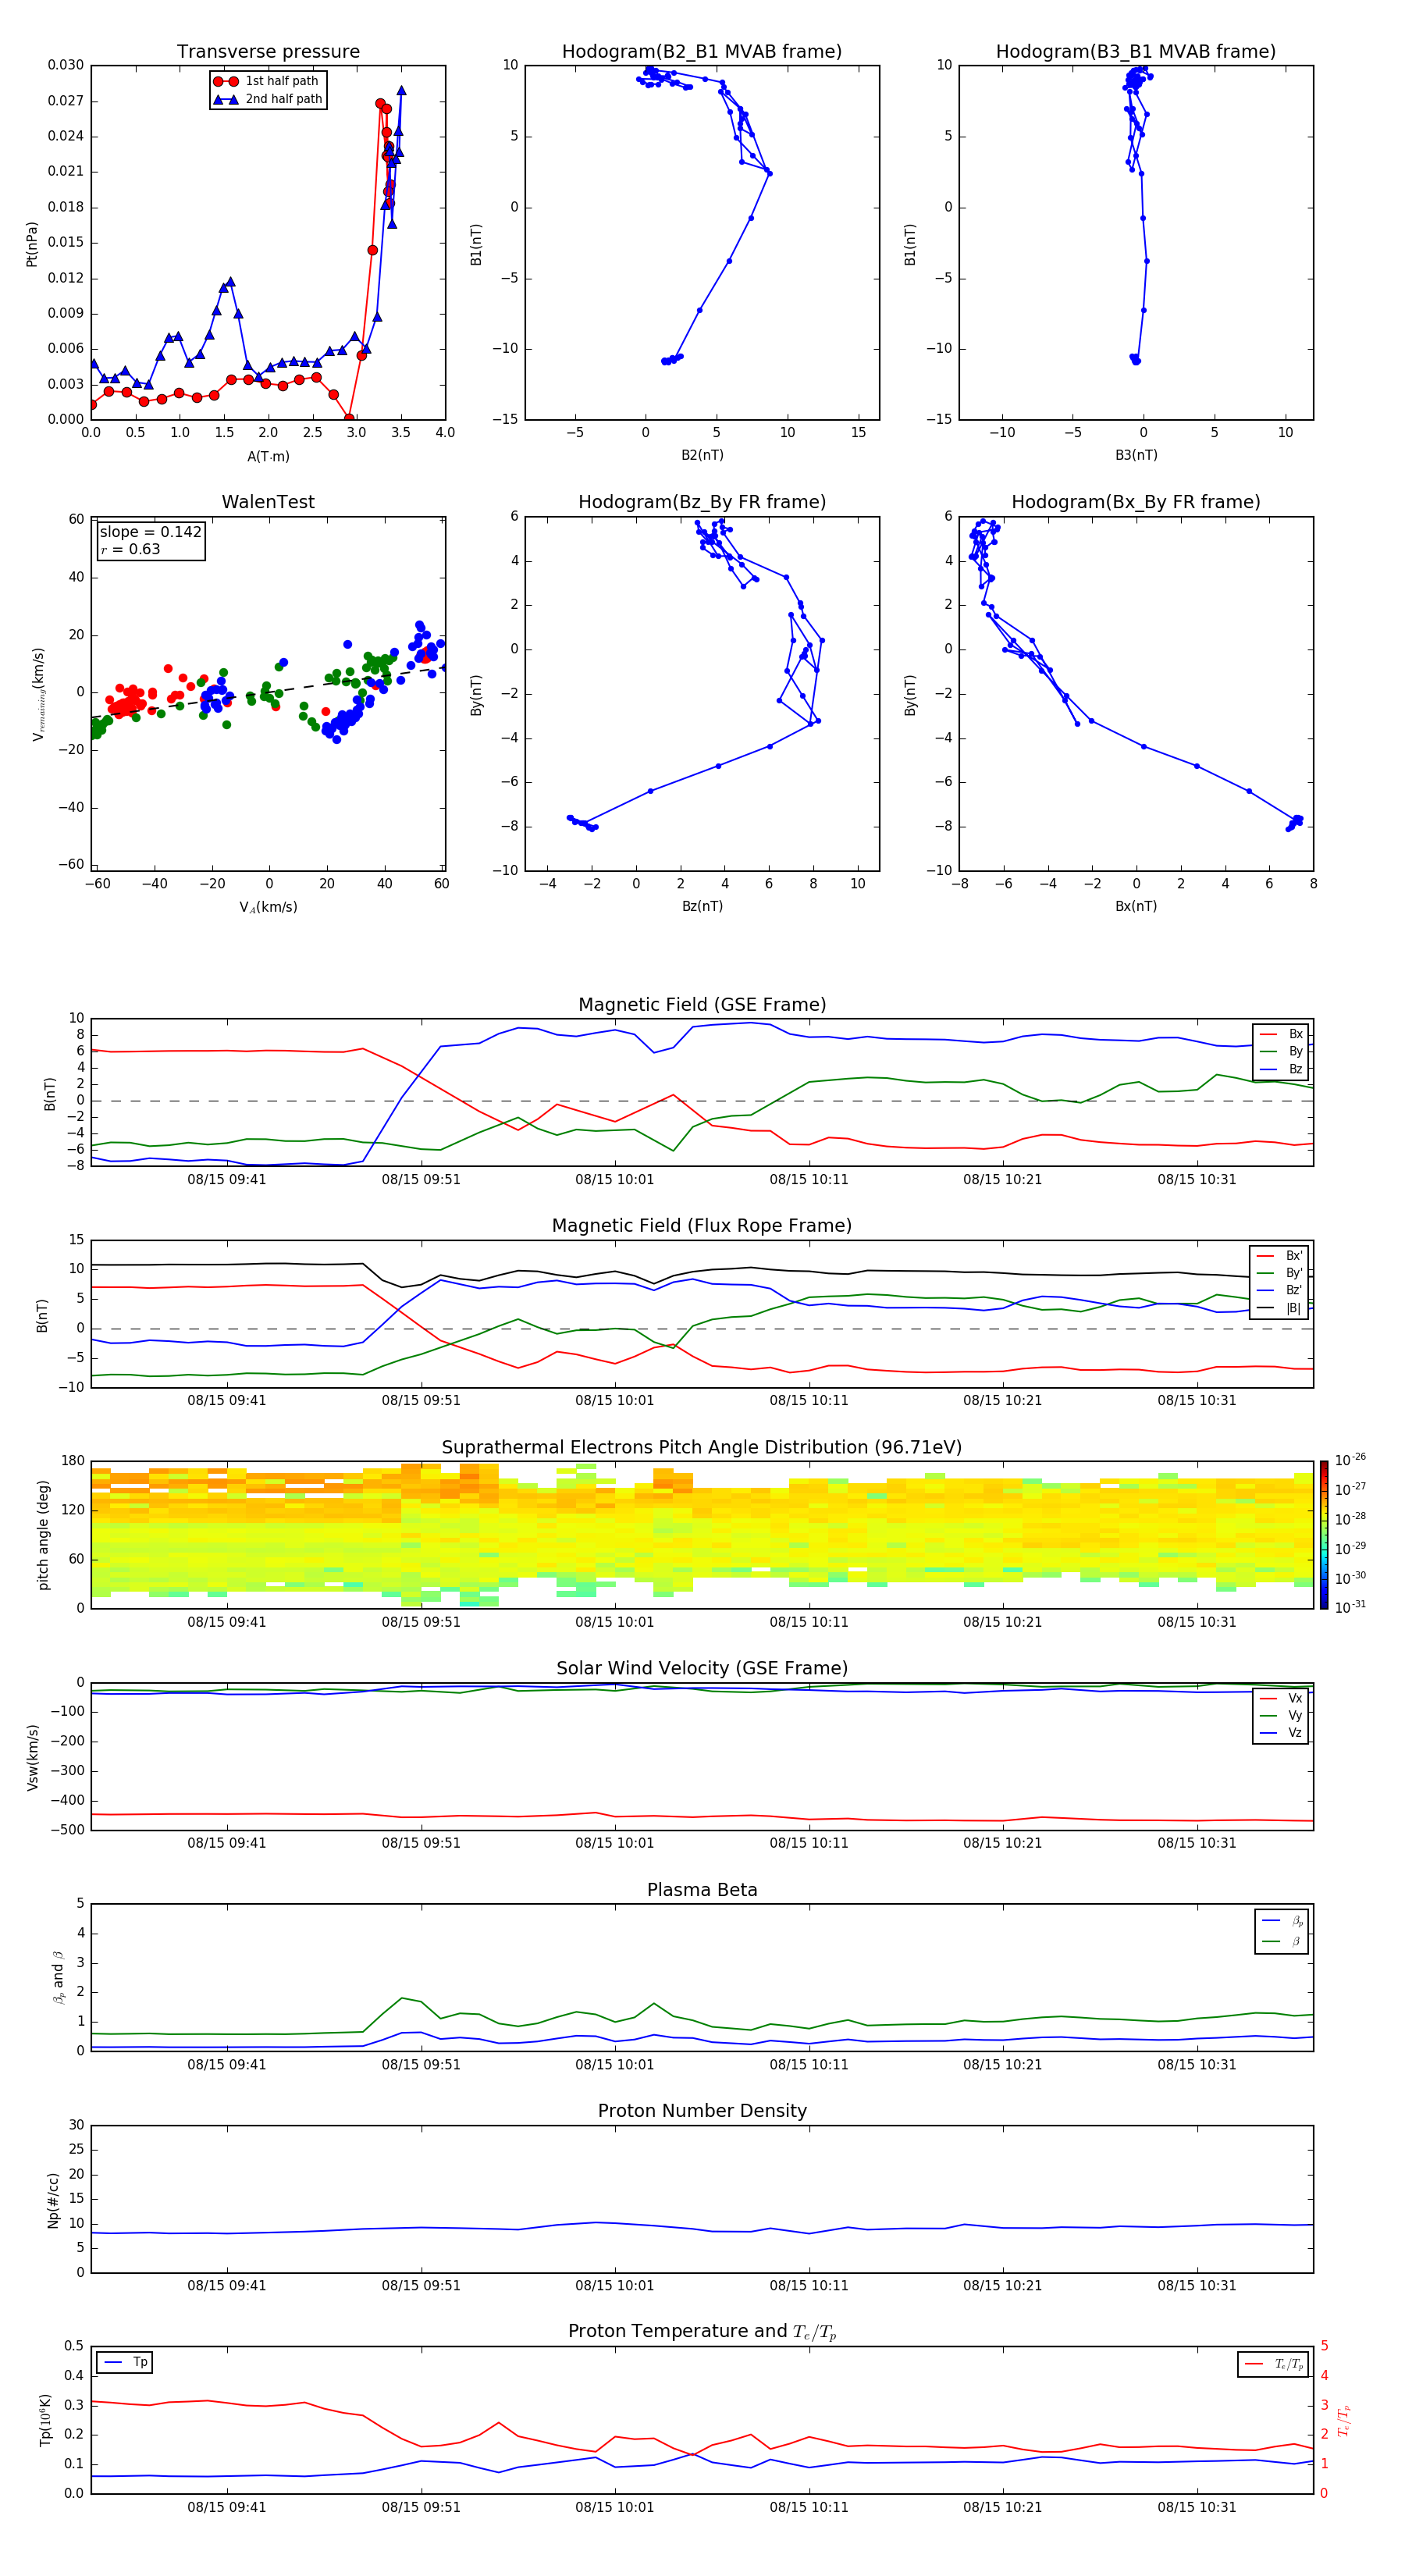Viewport: 1405px width, 2576px height.
Task: Click the "βp and β" y-axis label
Action: coord(58,1977)
